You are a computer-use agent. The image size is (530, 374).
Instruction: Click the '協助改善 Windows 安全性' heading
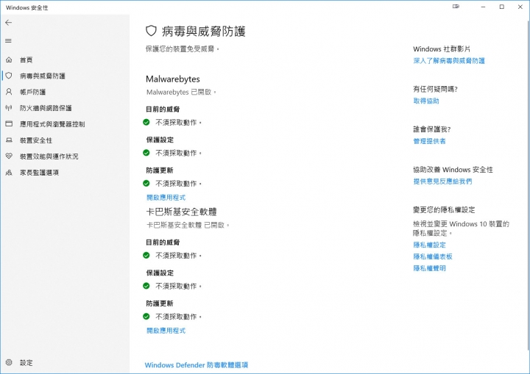(453, 170)
